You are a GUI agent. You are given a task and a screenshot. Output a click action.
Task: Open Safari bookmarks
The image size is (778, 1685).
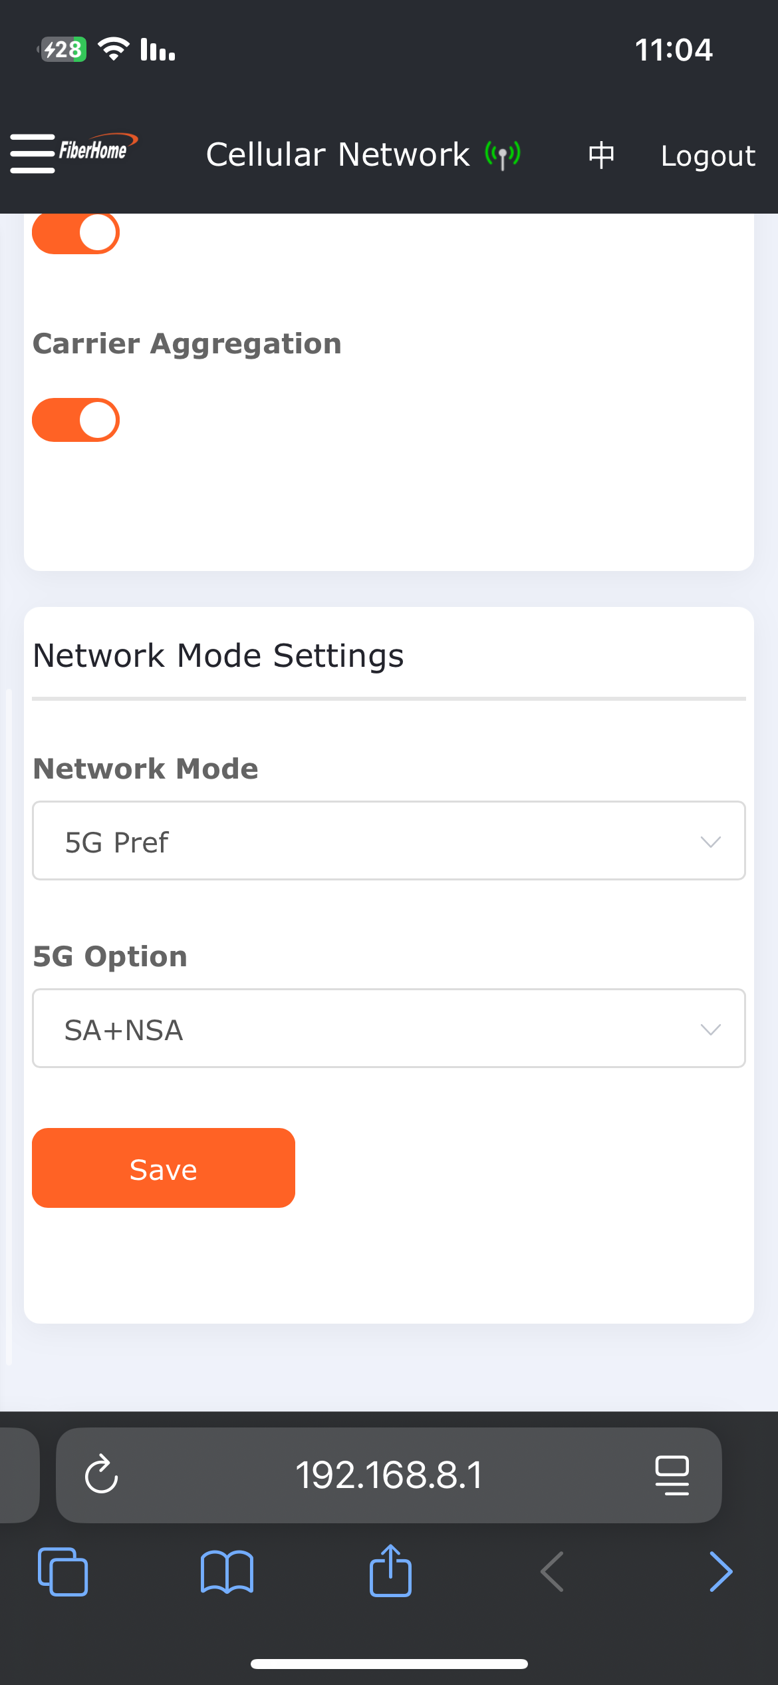click(x=227, y=1572)
